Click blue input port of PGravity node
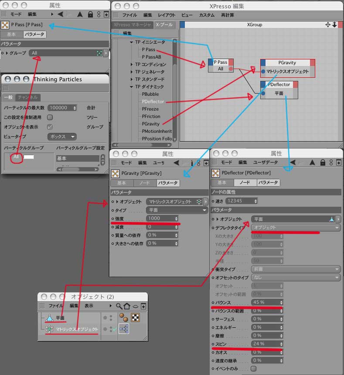344x375 pixels. [x=263, y=72]
